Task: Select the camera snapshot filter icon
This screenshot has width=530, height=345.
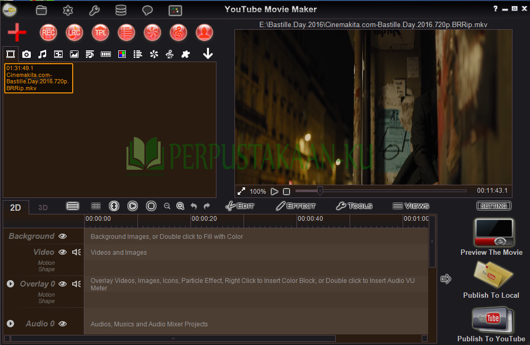Action: click(27, 54)
